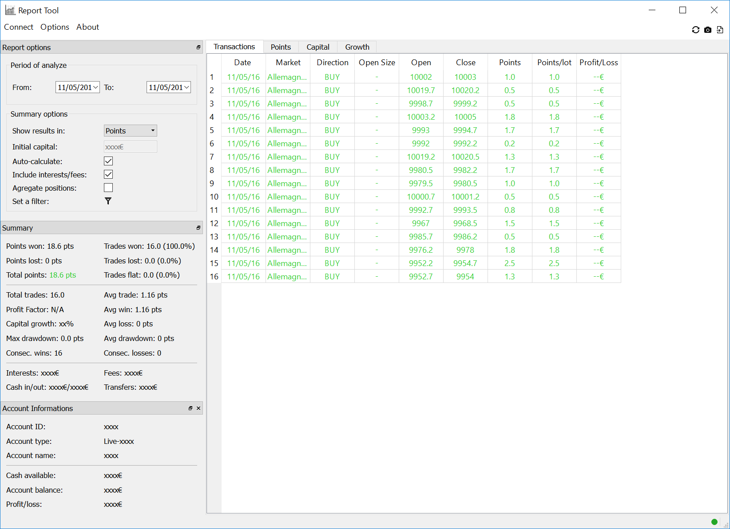Image resolution: width=730 pixels, height=529 pixels.
Task: Select row header 1 in transactions table
Action: [x=214, y=77]
